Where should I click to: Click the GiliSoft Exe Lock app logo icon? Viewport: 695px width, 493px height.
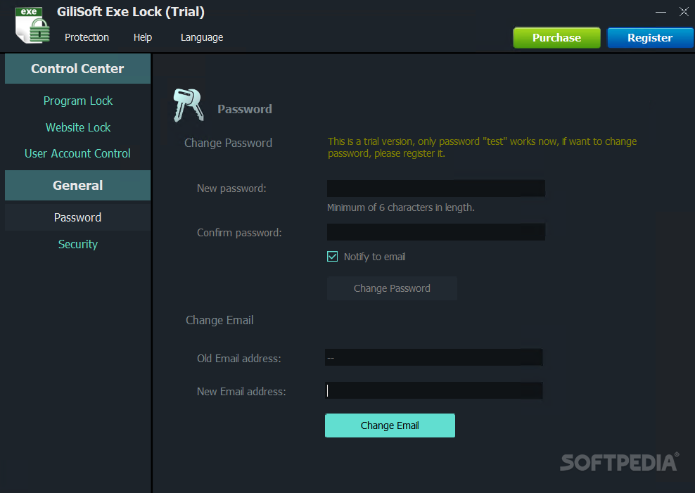point(32,25)
